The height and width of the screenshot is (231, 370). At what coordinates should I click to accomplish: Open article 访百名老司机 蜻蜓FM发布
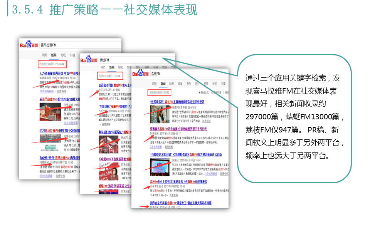click(x=115, y=85)
